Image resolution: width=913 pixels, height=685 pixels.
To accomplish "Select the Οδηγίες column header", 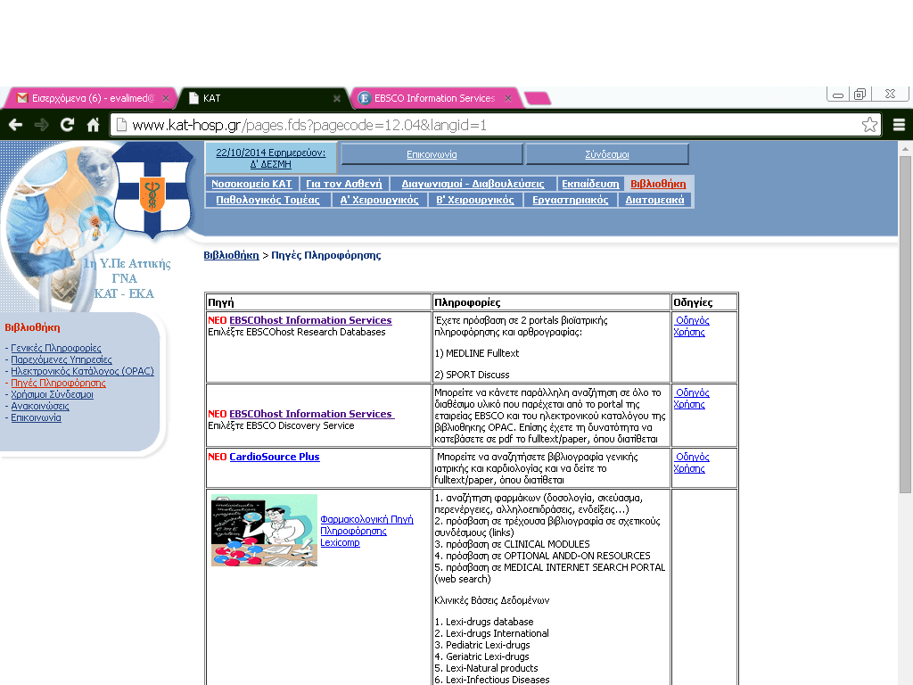I will 704,302.
